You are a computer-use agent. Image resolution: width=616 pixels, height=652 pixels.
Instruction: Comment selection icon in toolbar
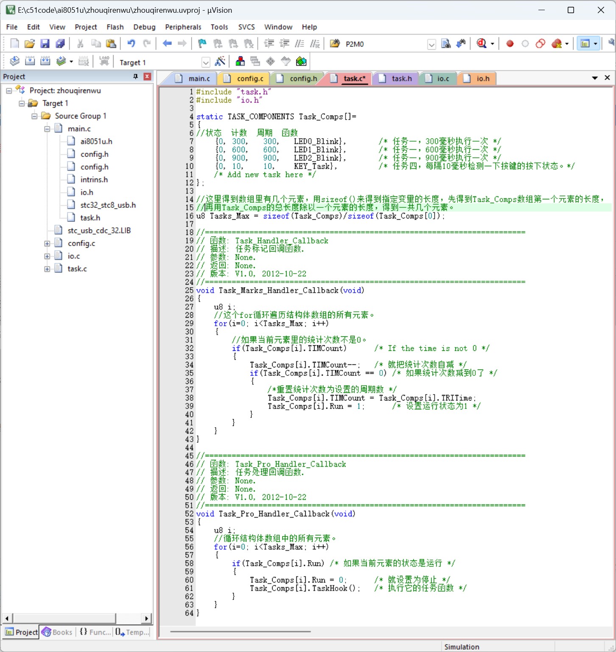299,43
